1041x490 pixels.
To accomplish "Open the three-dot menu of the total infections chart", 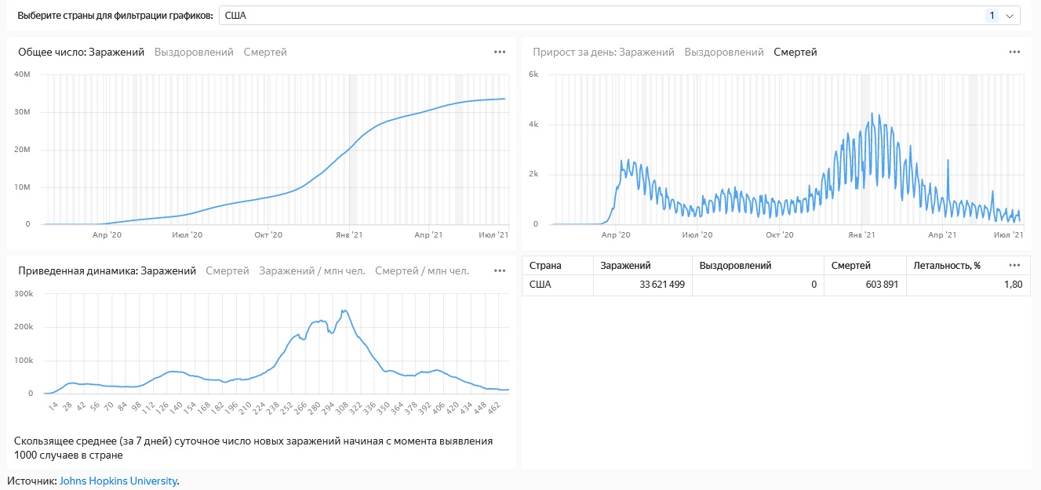I will coord(500,53).
